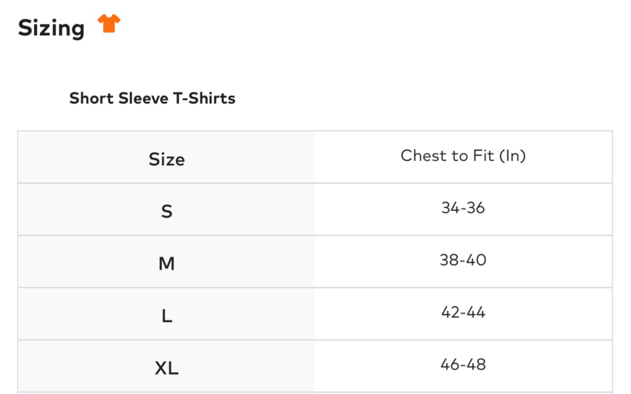Click the (In) unit label in header
Image resolution: width=631 pixels, height=394 pixels.
[512, 156]
